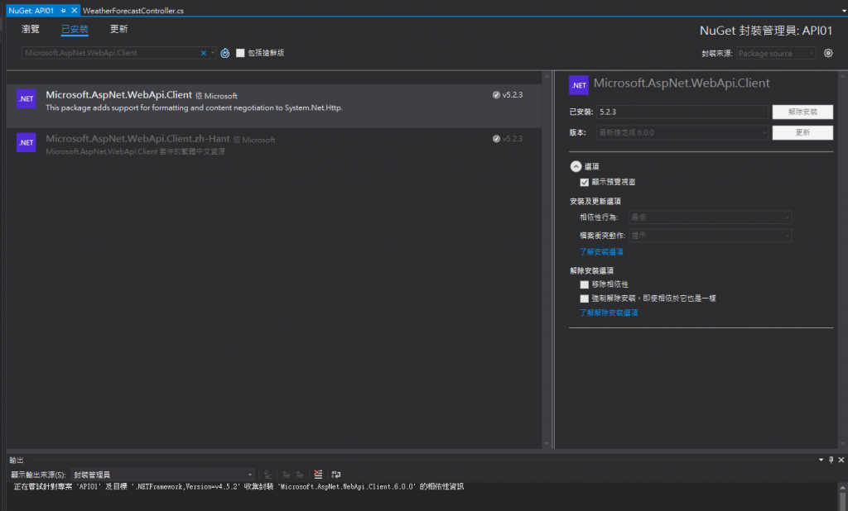Click the clear all output icon
848x511 pixels.
[x=318, y=475]
